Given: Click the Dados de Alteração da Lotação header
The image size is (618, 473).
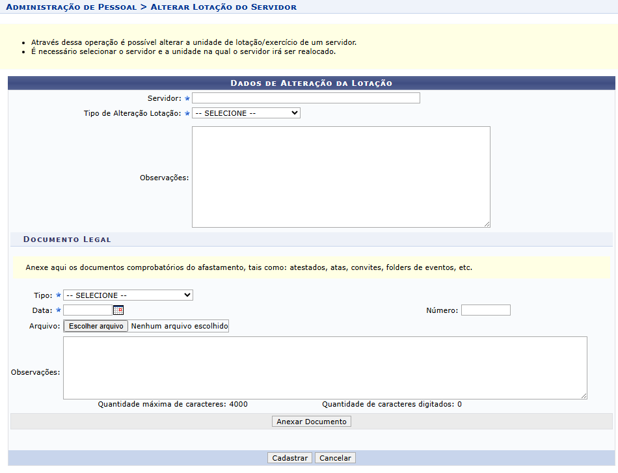Looking at the screenshot, I should click(x=311, y=83).
